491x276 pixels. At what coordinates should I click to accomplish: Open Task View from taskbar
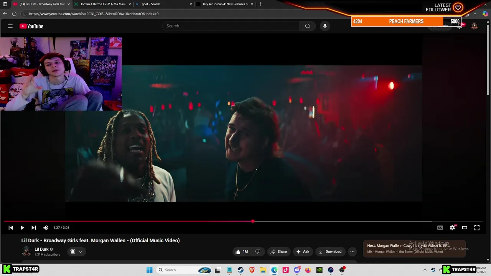[217, 270]
